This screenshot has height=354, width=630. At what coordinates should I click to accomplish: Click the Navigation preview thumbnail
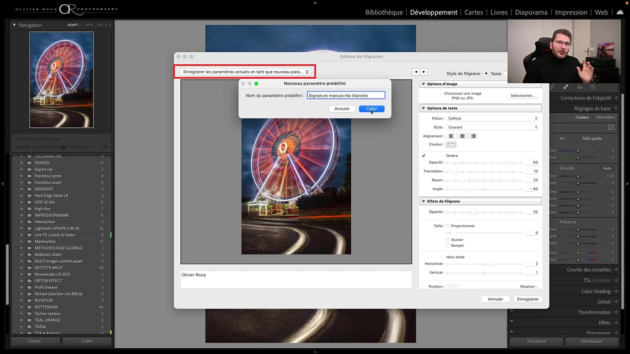click(62, 80)
